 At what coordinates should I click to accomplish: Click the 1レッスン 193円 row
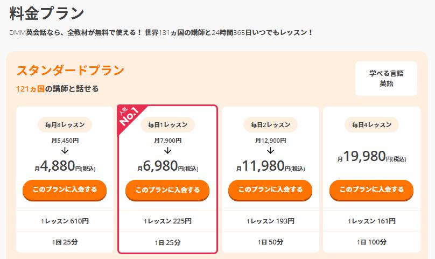pos(270,221)
